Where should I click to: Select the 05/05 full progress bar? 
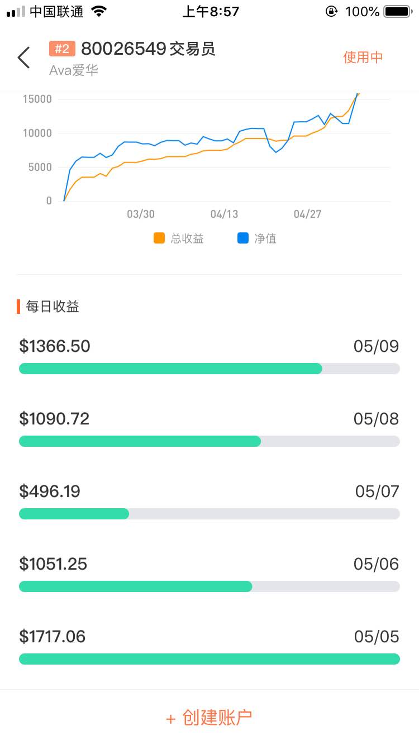point(209,659)
